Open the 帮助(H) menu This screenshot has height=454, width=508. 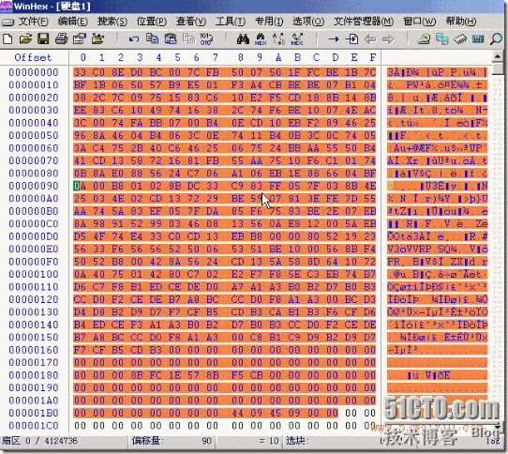click(x=461, y=22)
